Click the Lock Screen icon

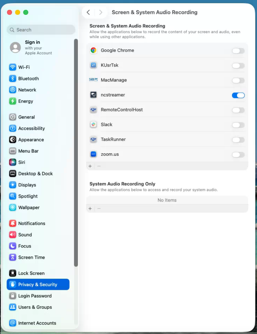(x=13, y=273)
